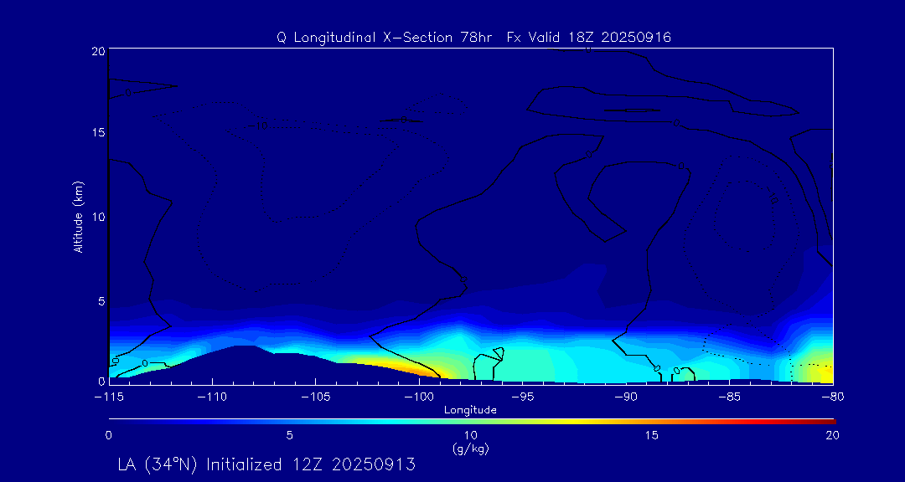Click the colorbar scale label 20
The image size is (905, 482).
click(x=832, y=435)
